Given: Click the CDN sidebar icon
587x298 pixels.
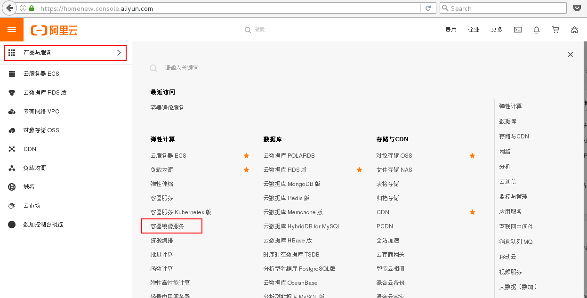Looking at the screenshot, I should (x=12, y=149).
